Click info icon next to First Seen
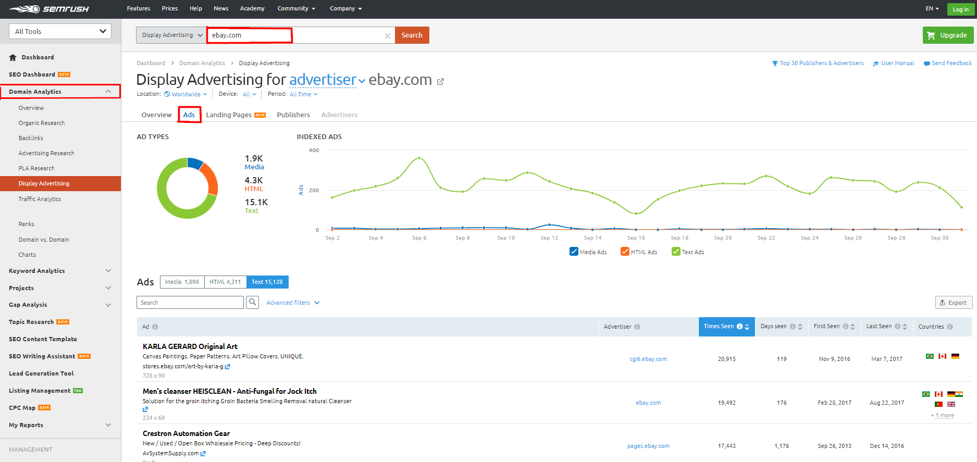The width and height of the screenshot is (977, 462). (x=846, y=327)
